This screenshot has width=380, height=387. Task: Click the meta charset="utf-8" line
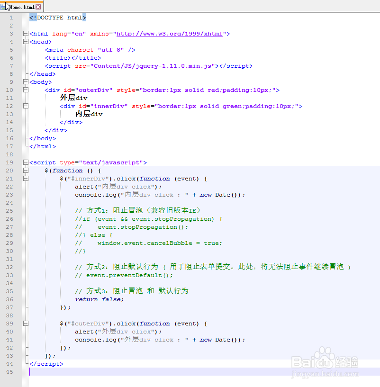click(x=90, y=50)
